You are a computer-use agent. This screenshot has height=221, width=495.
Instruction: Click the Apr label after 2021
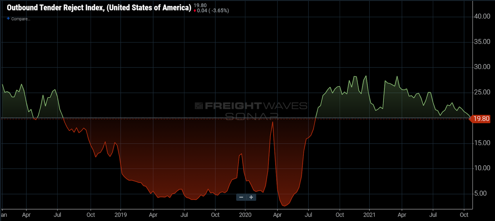coord(402,215)
